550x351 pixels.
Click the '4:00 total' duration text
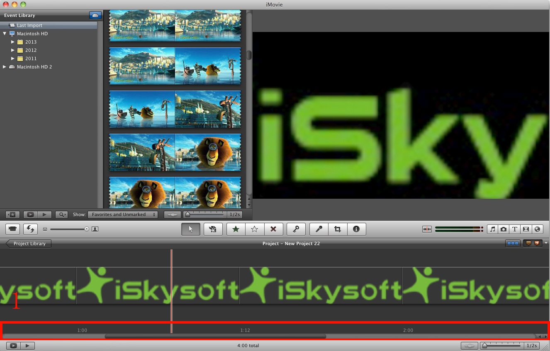tap(248, 346)
